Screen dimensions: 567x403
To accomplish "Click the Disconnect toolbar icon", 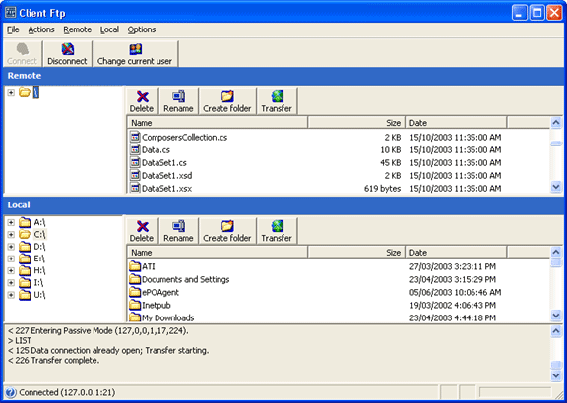I will pos(68,49).
